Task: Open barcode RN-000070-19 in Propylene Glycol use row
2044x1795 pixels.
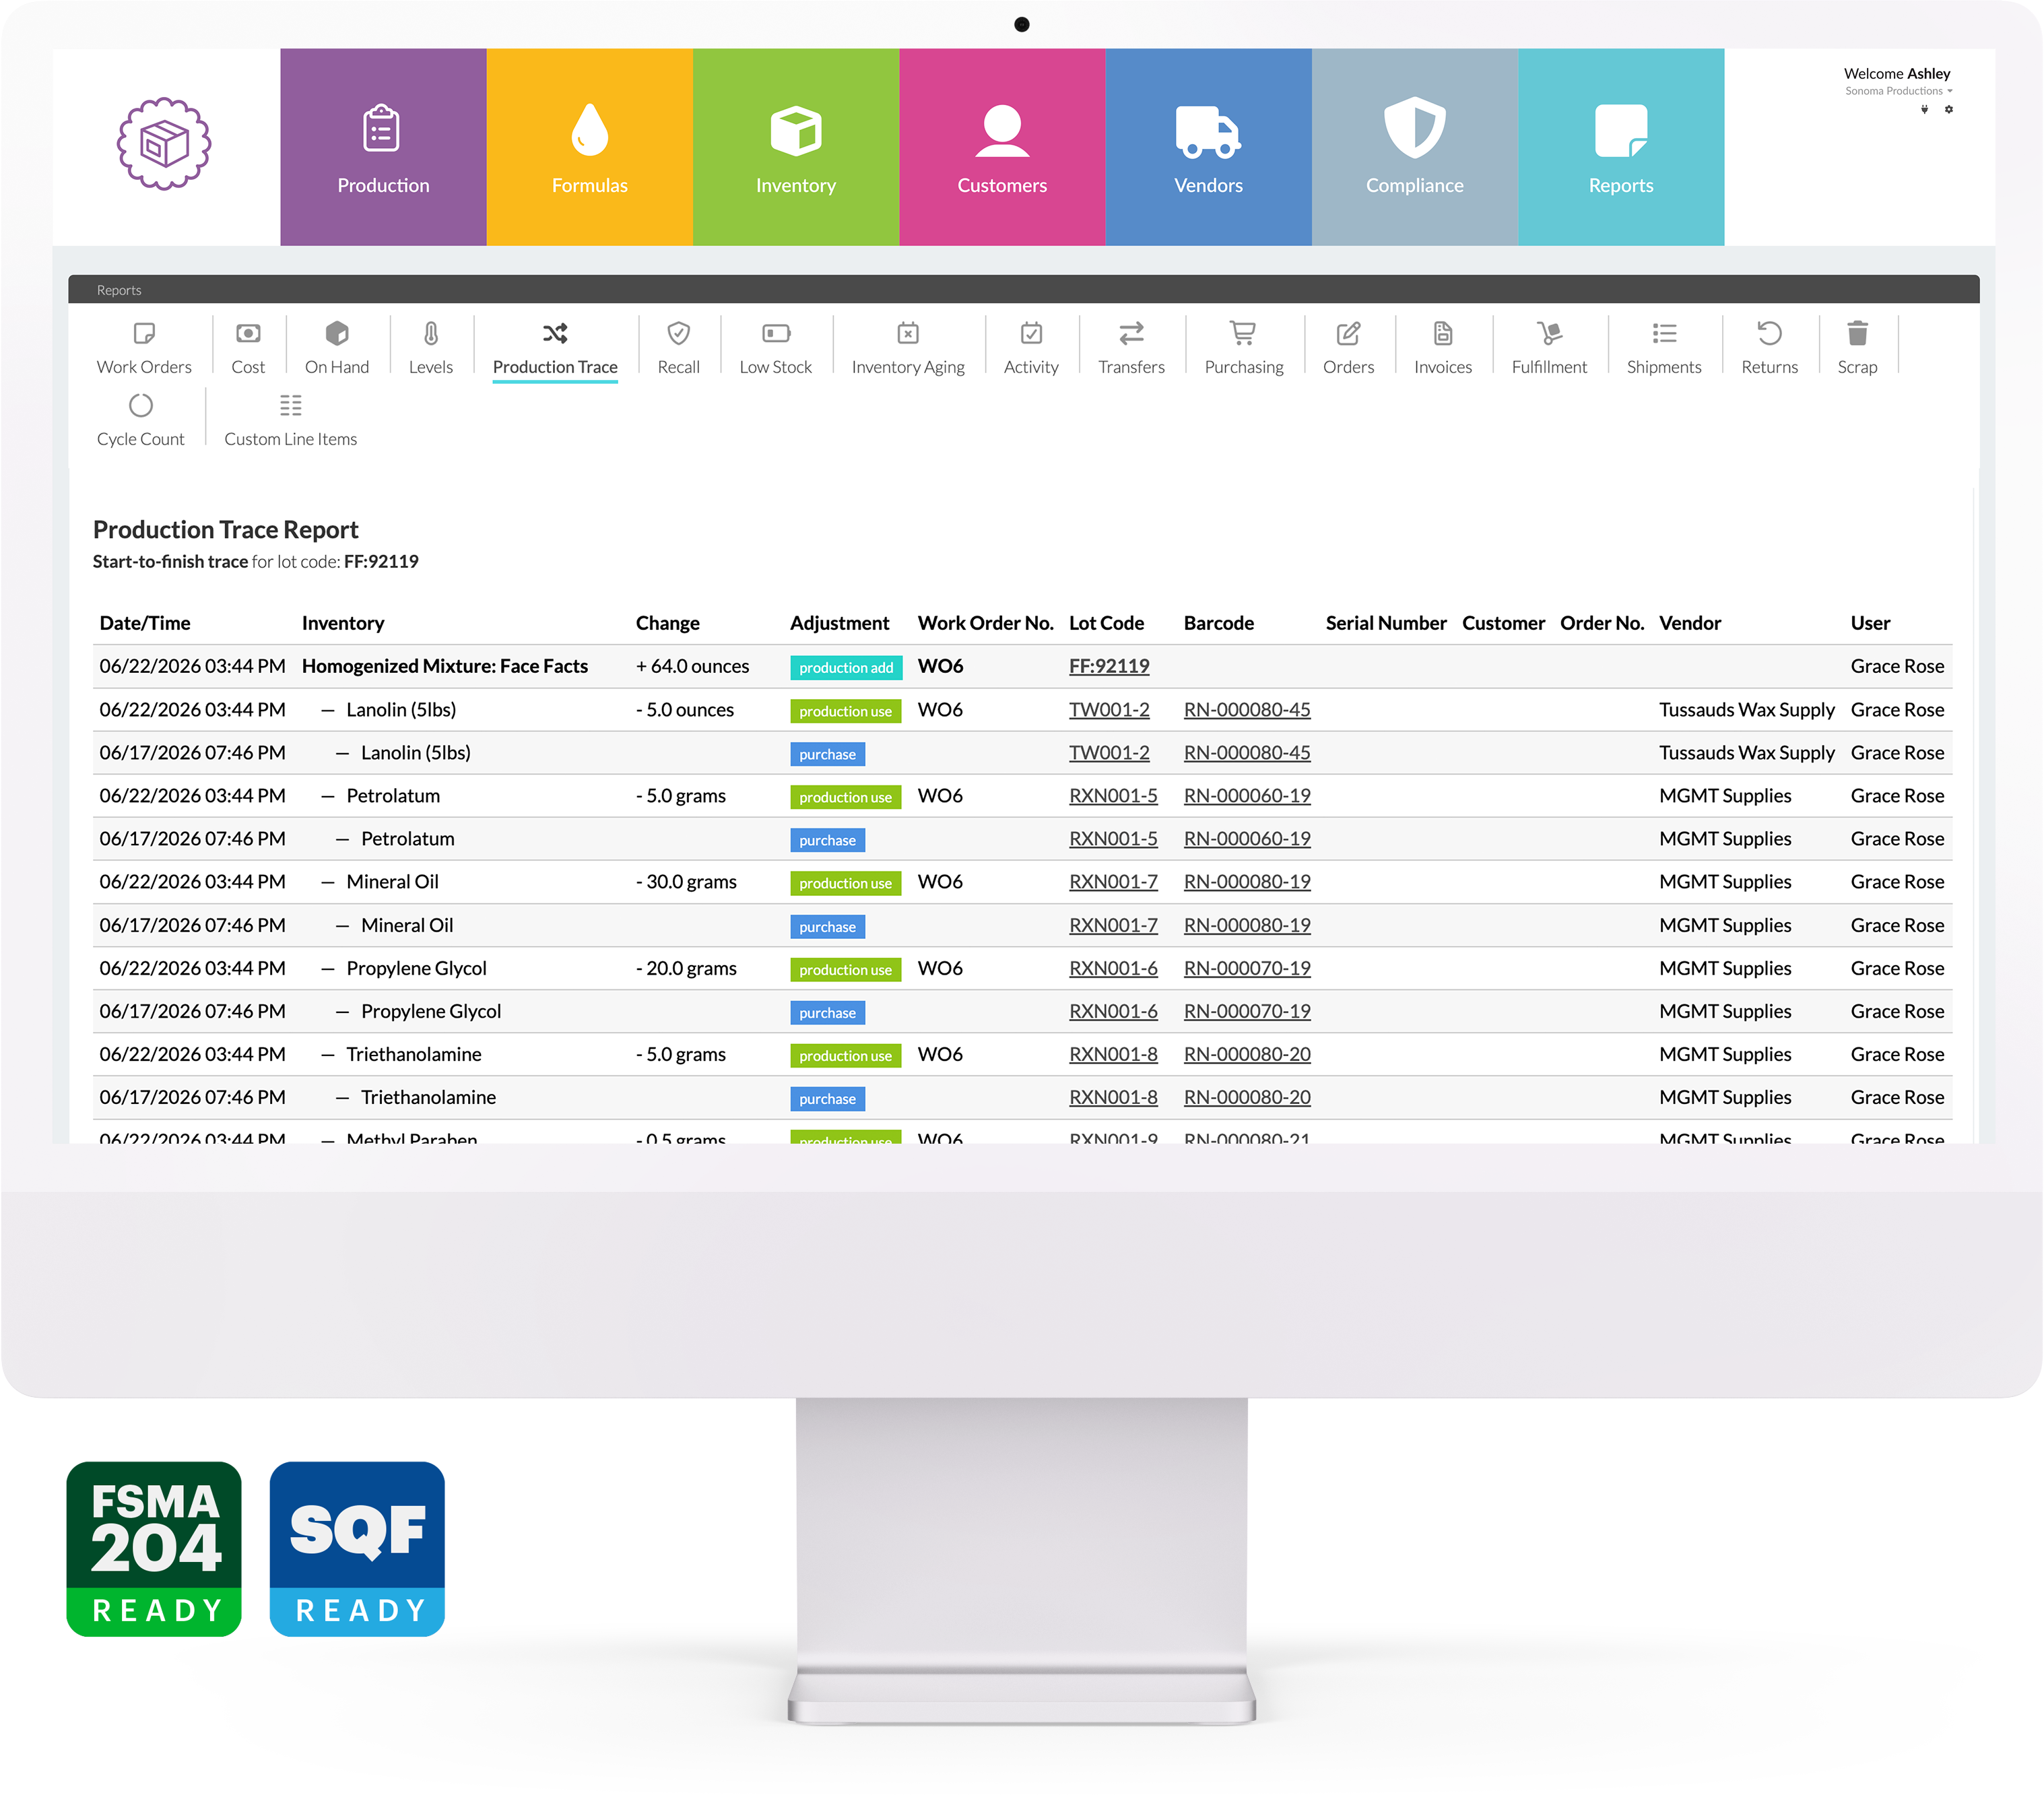Action: [1247, 968]
